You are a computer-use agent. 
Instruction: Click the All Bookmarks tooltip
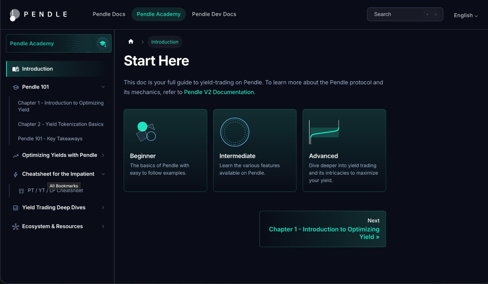pos(64,186)
